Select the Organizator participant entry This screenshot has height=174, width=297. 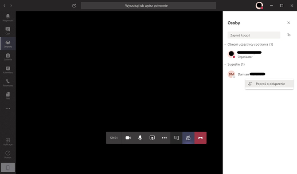[260, 54]
